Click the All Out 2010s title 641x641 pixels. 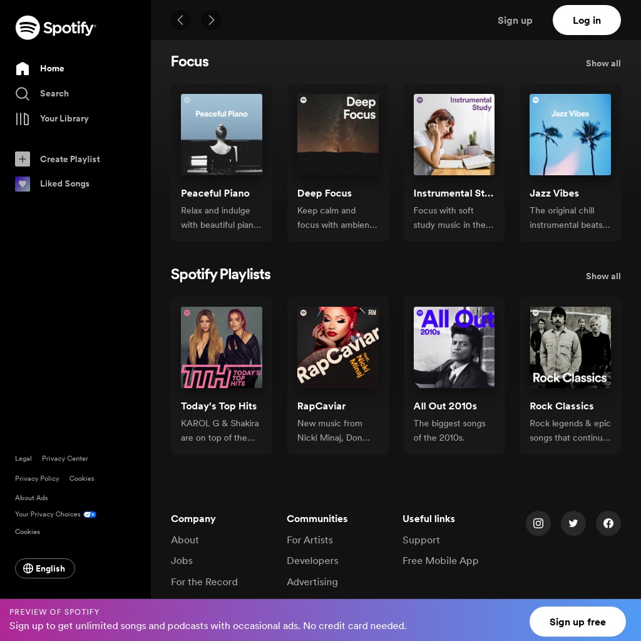pos(445,406)
